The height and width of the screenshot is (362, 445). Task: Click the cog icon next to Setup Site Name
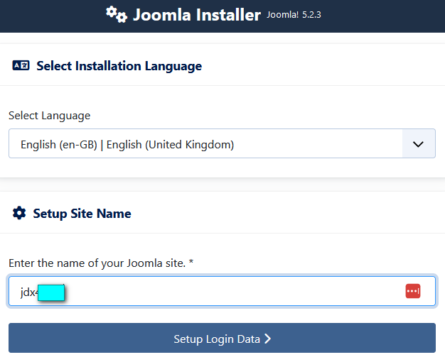(19, 213)
